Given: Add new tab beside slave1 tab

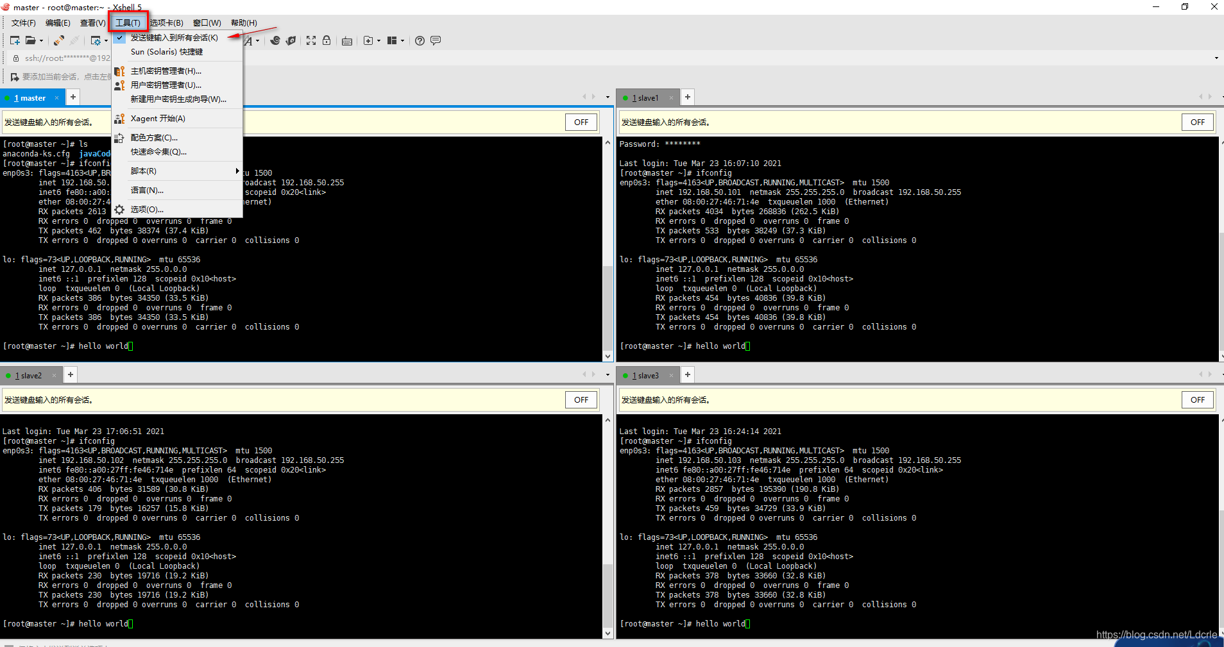Looking at the screenshot, I should pyautogui.click(x=687, y=97).
